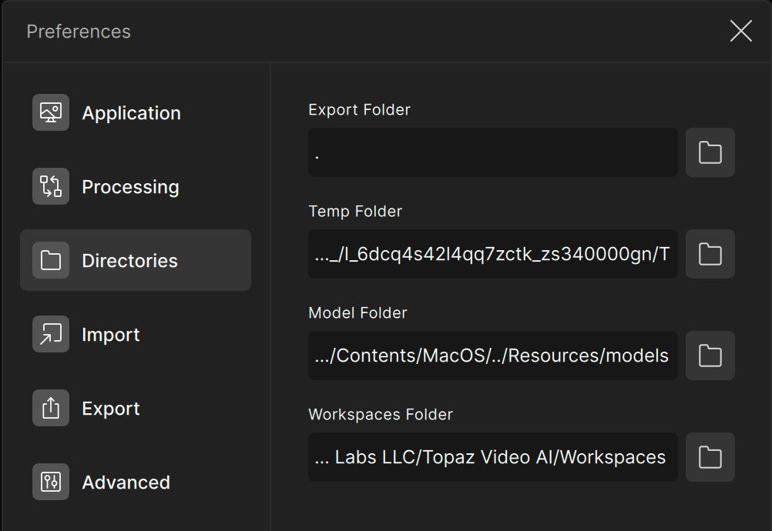Click the Import arrow icon
772x531 pixels.
coord(51,334)
